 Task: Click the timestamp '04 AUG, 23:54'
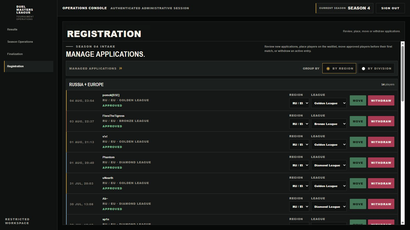click(x=82, y=101)
